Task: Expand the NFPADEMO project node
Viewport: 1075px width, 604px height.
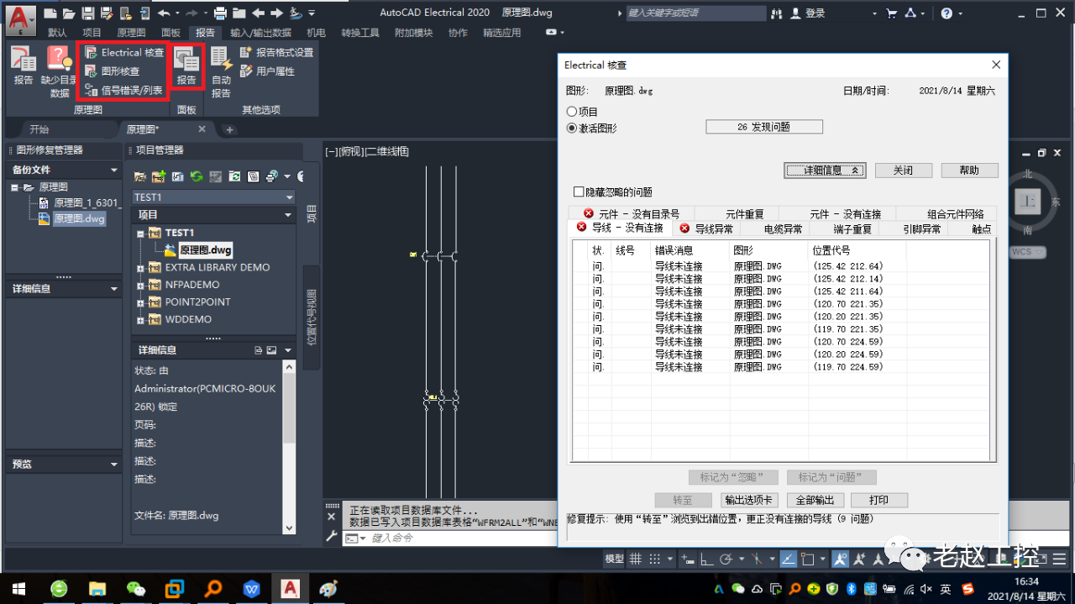Action: tap(140, 285)
